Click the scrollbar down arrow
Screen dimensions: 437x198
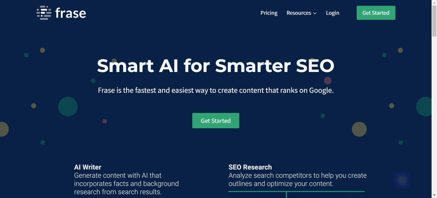tap(434, 195)
